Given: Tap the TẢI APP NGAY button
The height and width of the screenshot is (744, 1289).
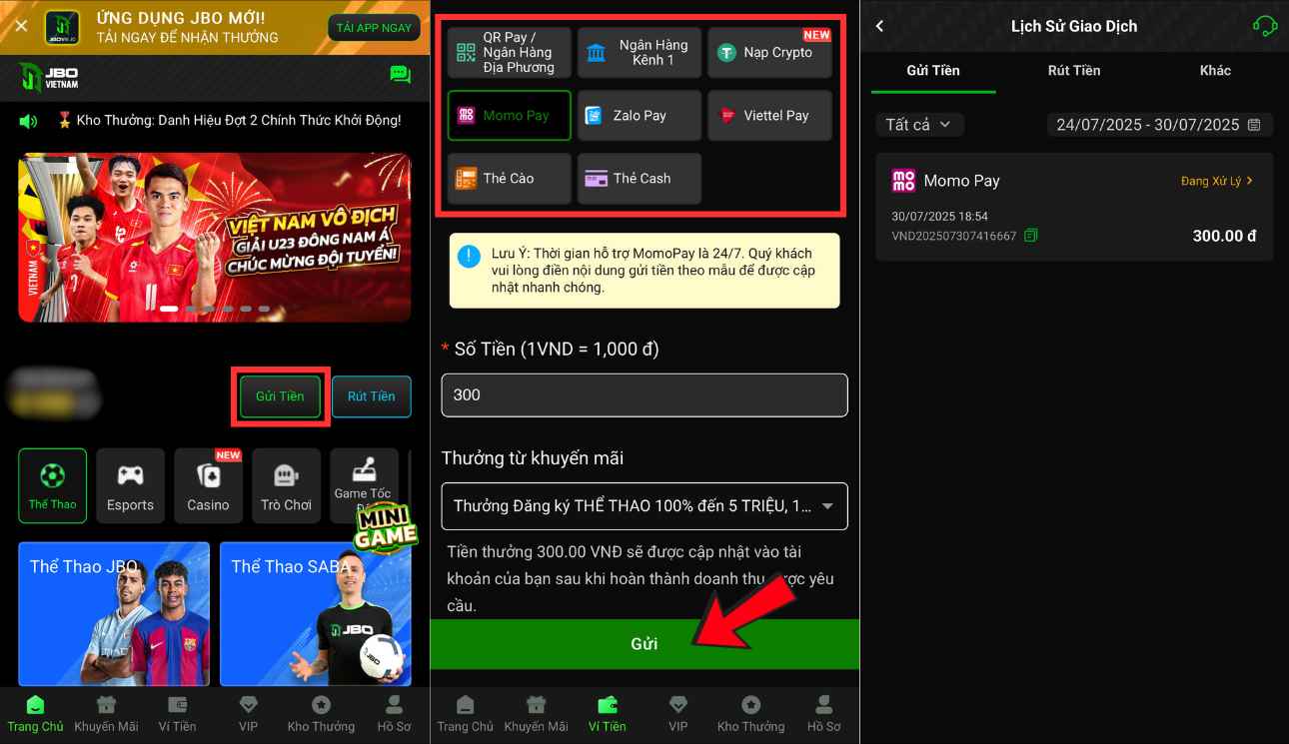Looking at the screenshot, I should [374, 28].
